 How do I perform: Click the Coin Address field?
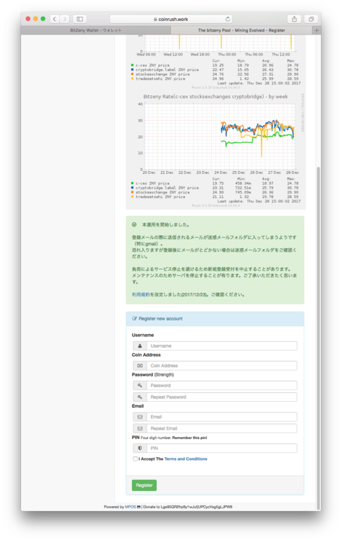[222, 365]
